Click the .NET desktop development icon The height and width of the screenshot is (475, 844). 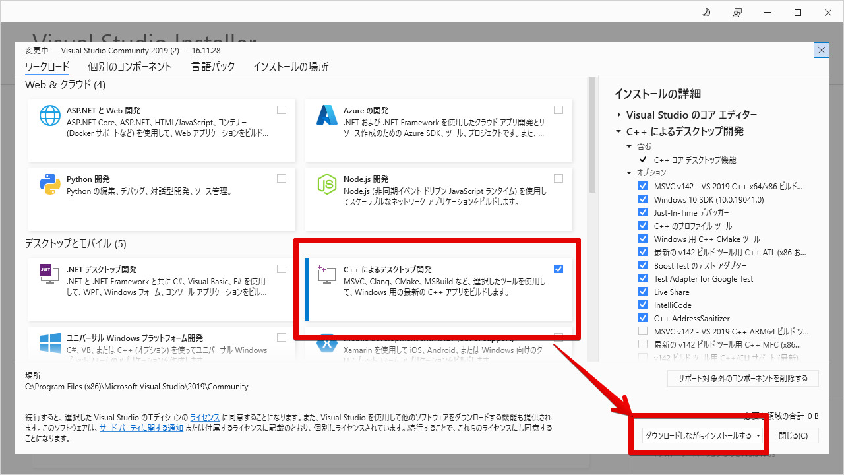50,274
